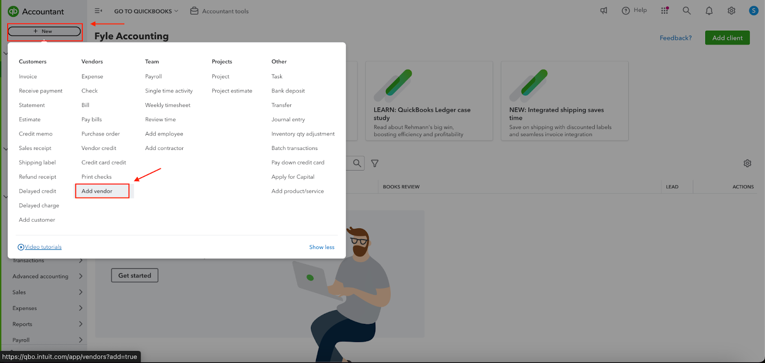The width and height of the screenshot is (765, 363).
Task: Select Credit card credit in the menu
Action: pyautogui.click(x=104, y=162)
